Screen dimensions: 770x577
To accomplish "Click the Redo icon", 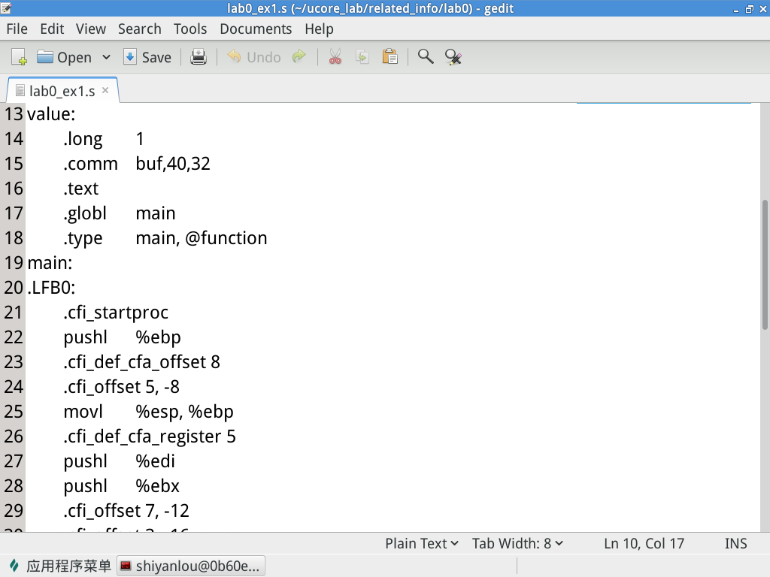I will pos(299,56).
